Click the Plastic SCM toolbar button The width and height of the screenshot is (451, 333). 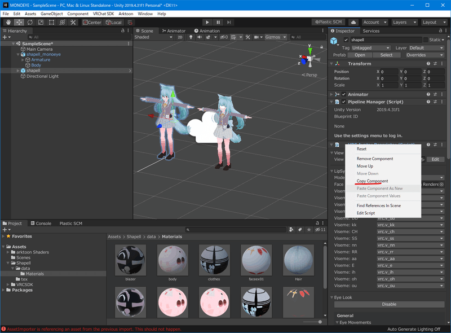click(x=328, y=22)
